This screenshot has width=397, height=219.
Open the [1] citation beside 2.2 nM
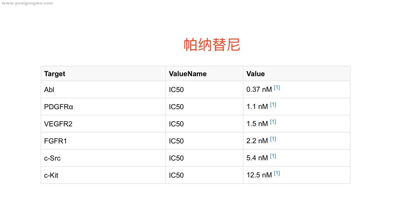[273, 139]
